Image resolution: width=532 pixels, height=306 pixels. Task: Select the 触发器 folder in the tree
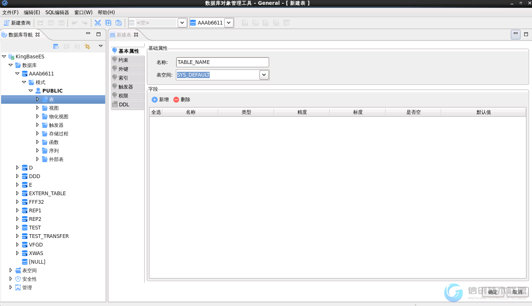click(x=56, y=125)
